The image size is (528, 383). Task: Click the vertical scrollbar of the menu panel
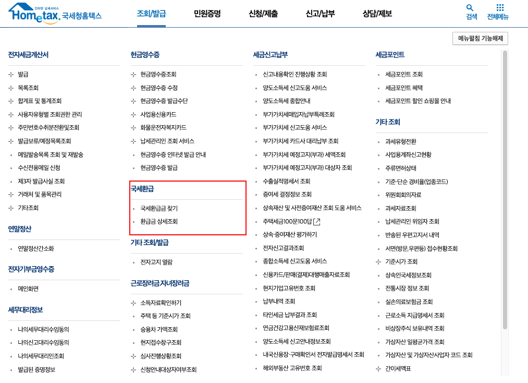(x=505, y=190)
